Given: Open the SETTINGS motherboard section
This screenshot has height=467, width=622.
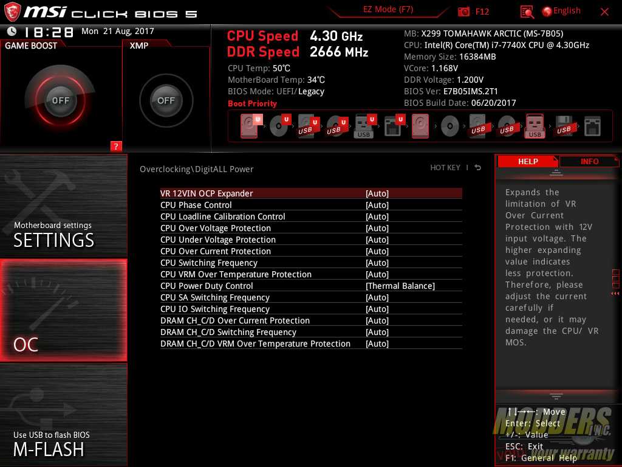Looking at the screenshot, I should 63,206.
